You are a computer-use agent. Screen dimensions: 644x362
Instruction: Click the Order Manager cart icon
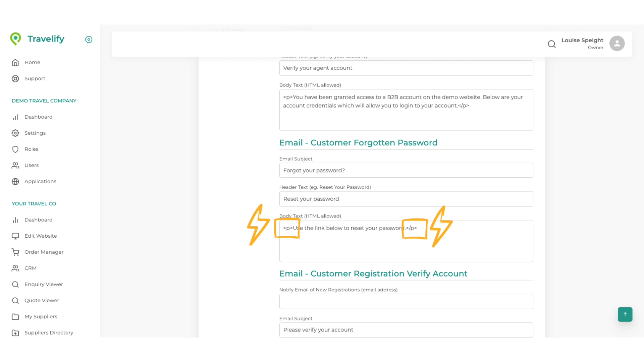15,252
